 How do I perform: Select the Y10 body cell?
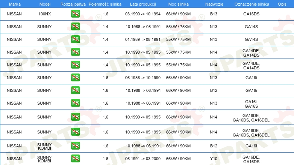point(214,159)
